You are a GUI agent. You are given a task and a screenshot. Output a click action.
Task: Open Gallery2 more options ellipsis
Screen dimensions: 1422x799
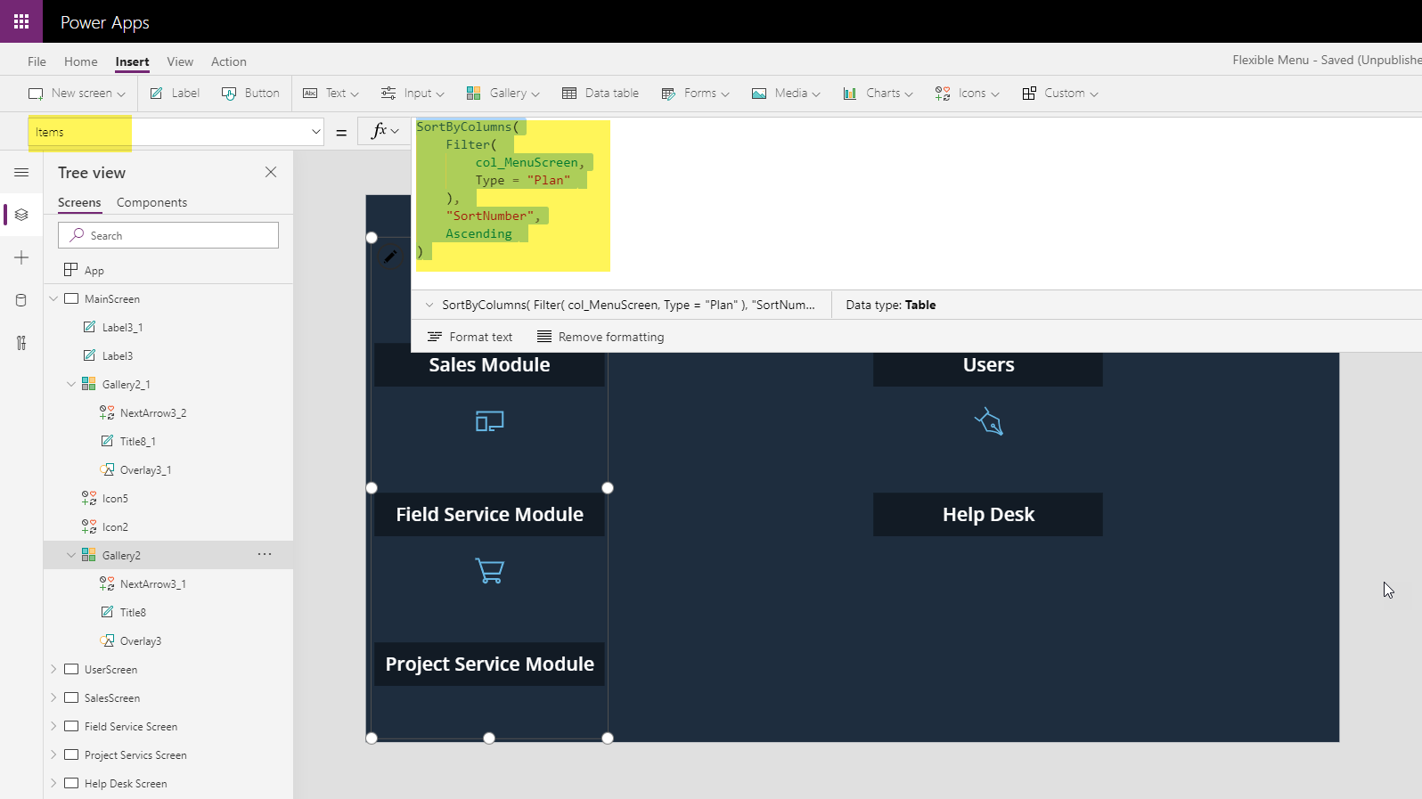265,554
